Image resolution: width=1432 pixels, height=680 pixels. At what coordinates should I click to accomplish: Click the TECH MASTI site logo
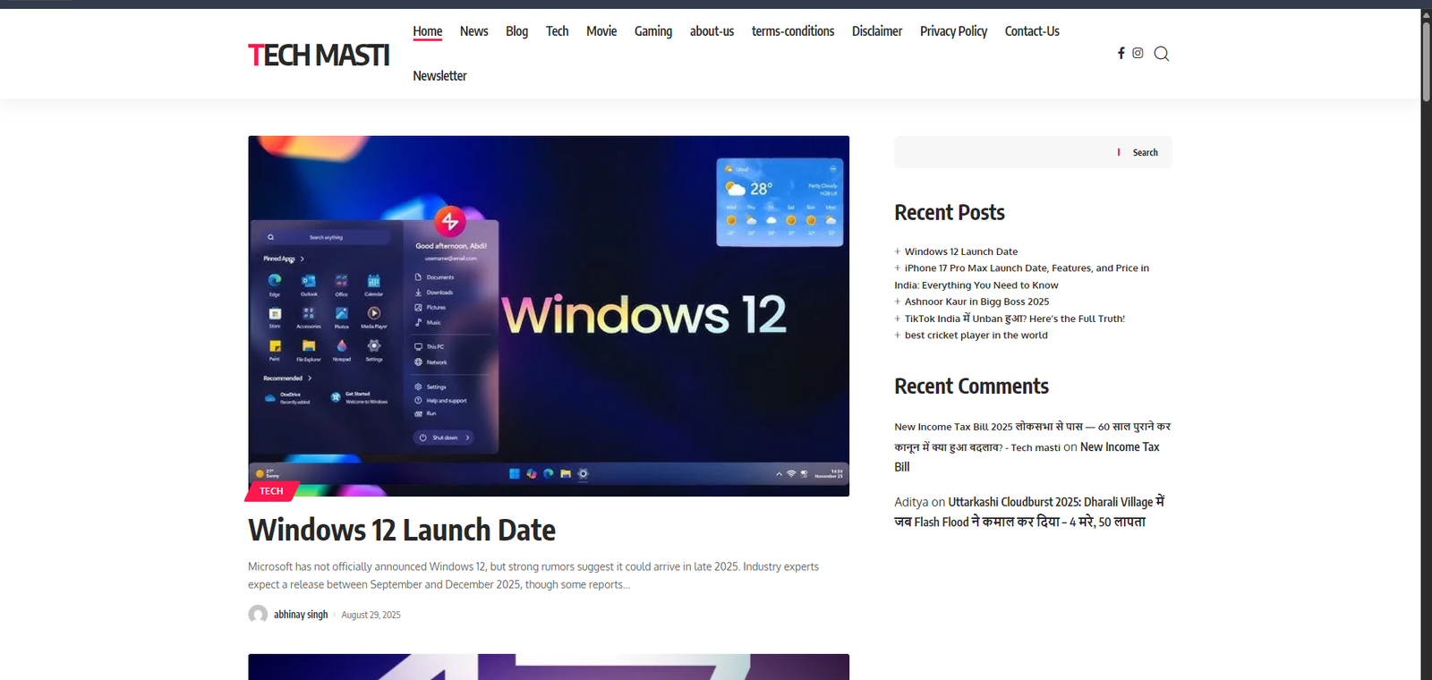point(319,55)
